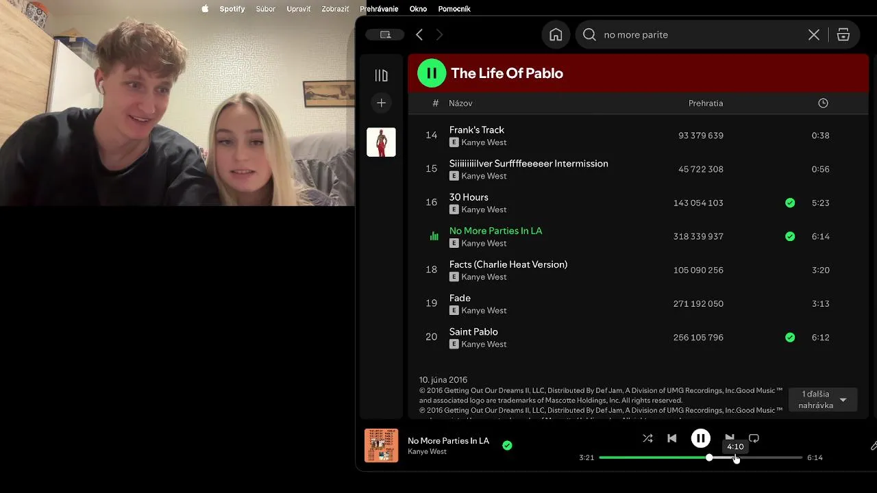Click the search magnifier icon
877x493 pixels.
589,35
